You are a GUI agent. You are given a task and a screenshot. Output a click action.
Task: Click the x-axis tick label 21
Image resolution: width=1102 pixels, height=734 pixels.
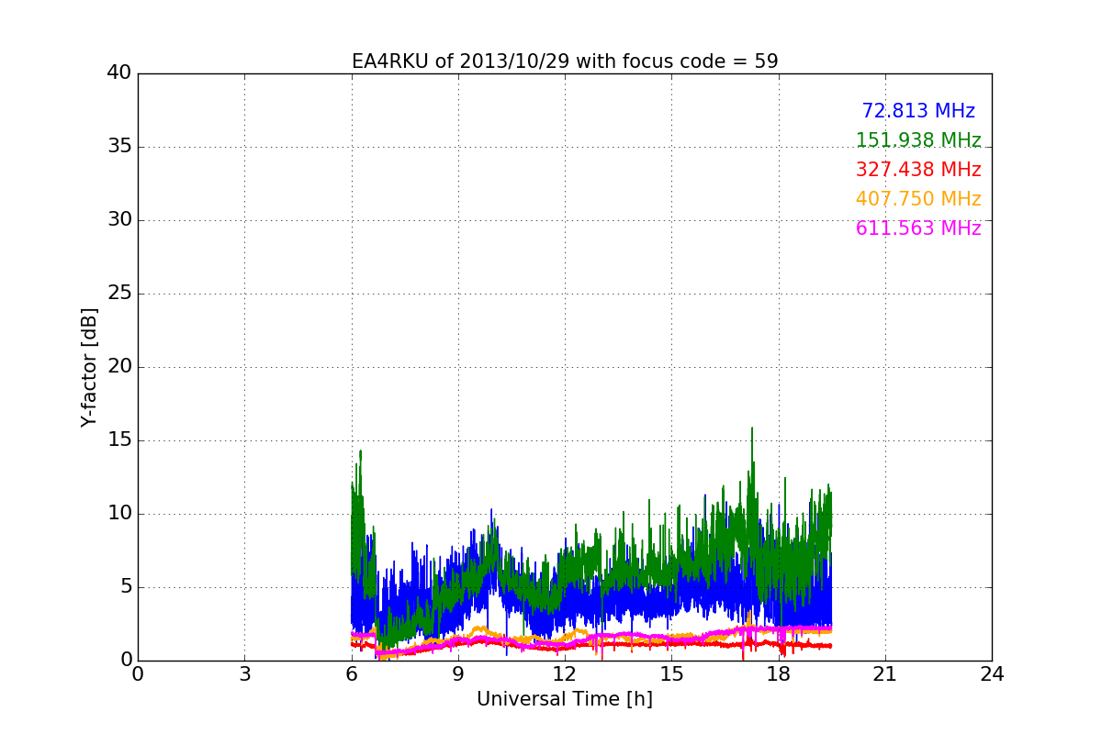[885, 674]
